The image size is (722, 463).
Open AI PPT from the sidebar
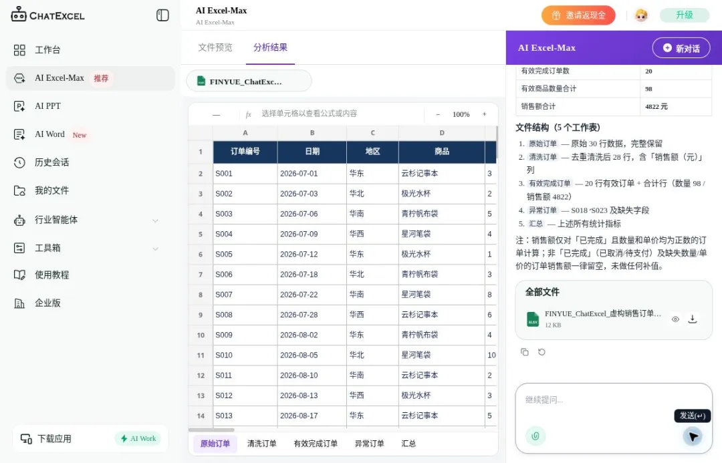(x=90, y=106)
